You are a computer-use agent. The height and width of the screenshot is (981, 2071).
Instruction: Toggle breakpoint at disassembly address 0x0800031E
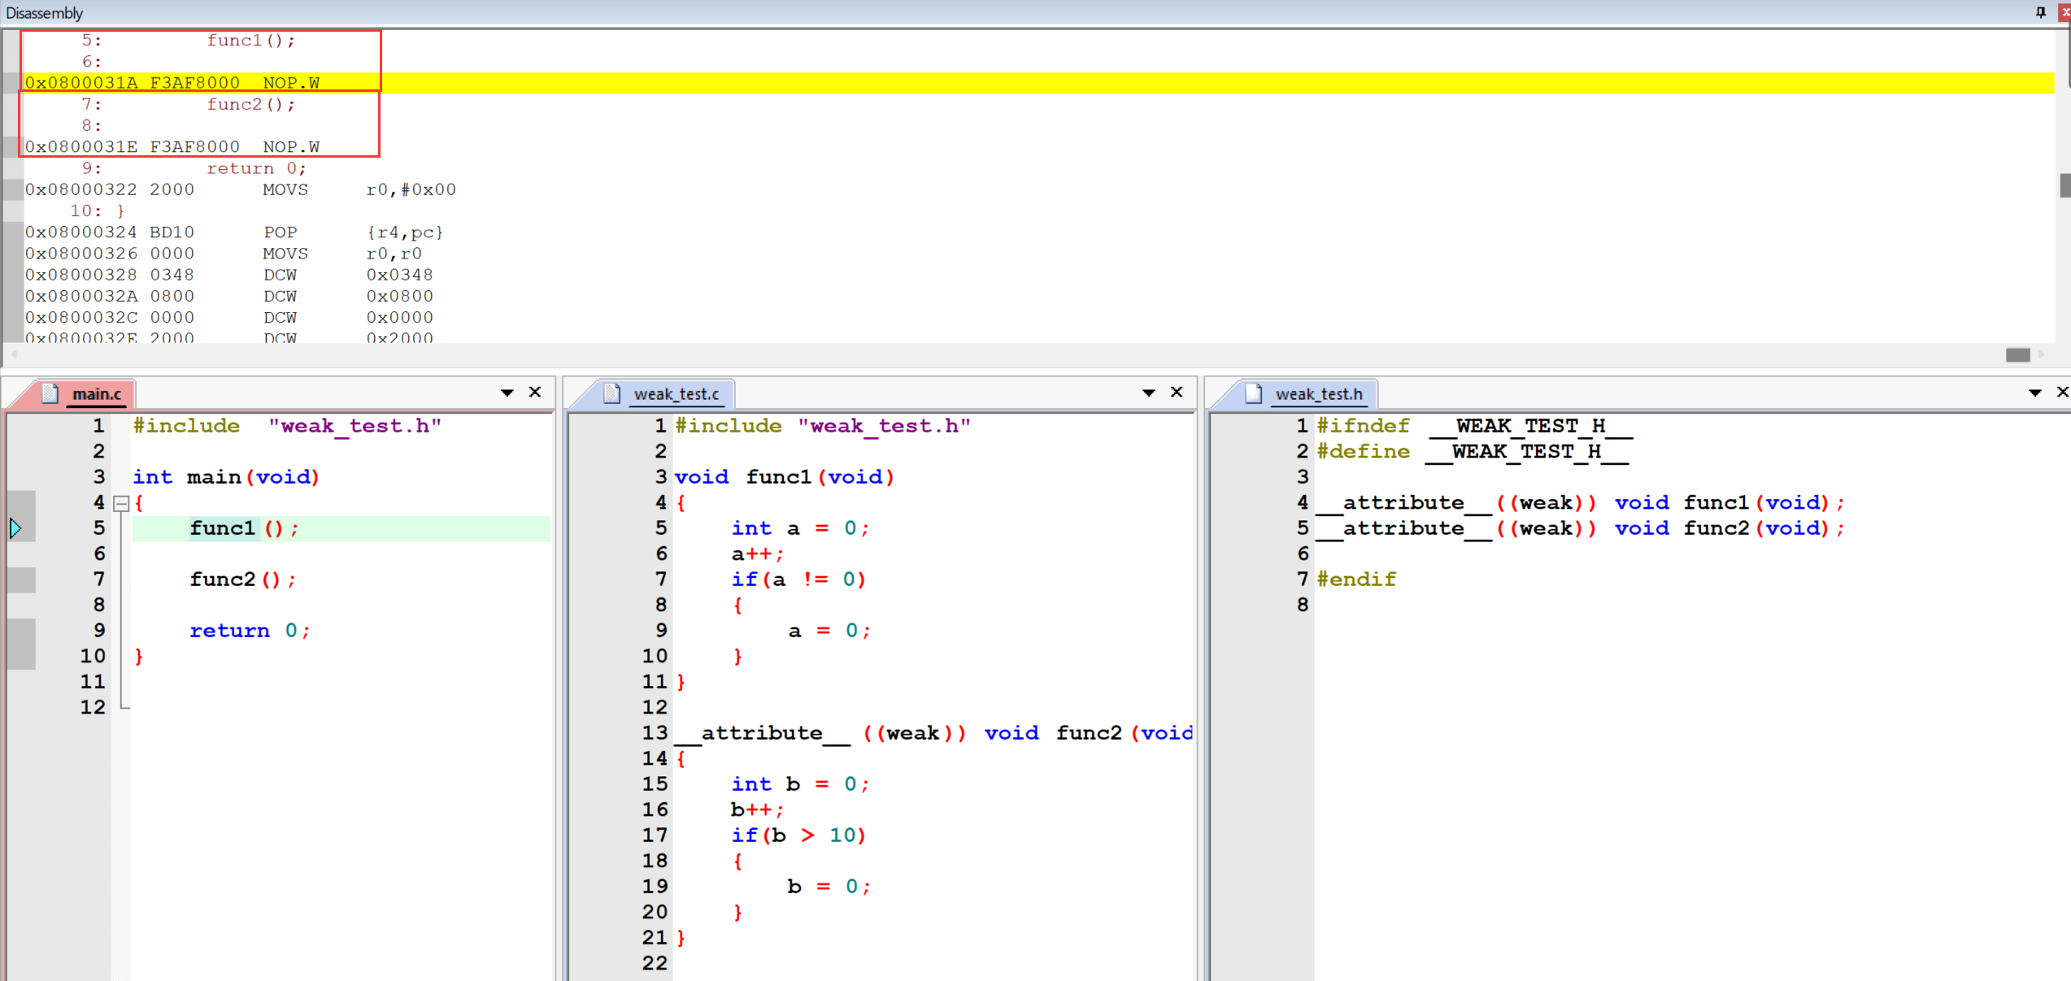(11, 147)
